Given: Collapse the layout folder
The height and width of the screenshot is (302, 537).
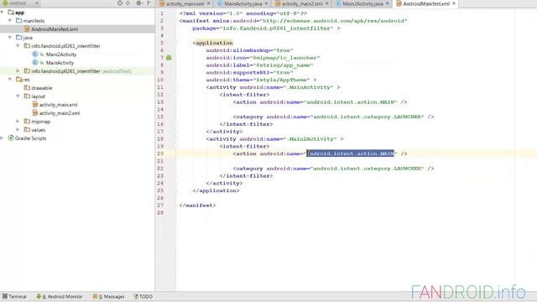Looking at the screenshot, I should click(18, 96).
